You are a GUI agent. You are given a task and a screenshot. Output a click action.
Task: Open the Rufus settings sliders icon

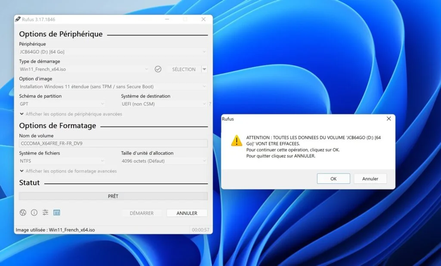[45, 213]
